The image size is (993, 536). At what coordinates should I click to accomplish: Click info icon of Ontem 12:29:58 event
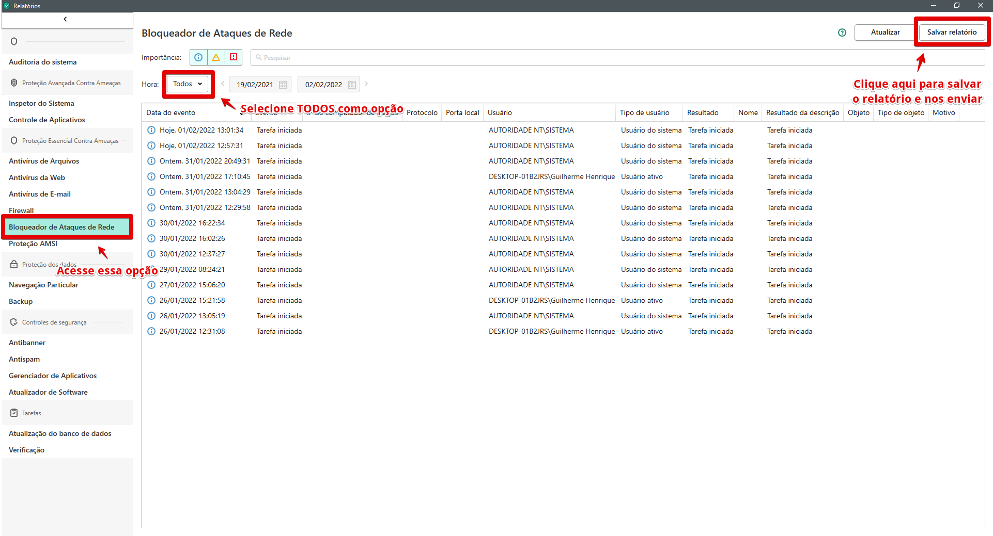151,207
